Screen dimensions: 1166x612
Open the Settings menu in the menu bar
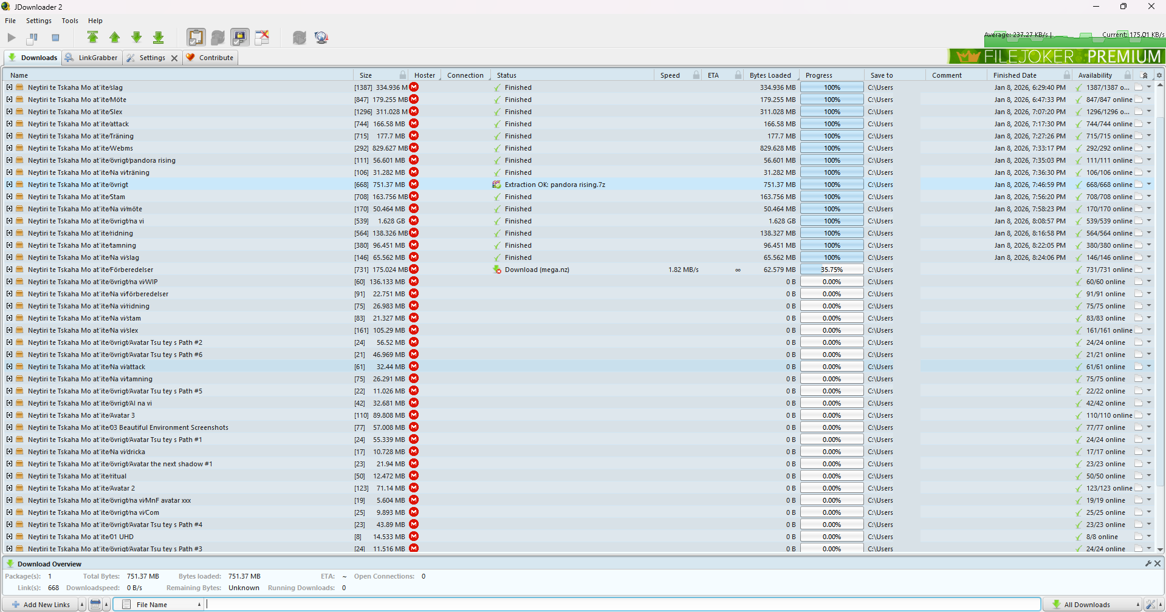[x=39, y=21]
